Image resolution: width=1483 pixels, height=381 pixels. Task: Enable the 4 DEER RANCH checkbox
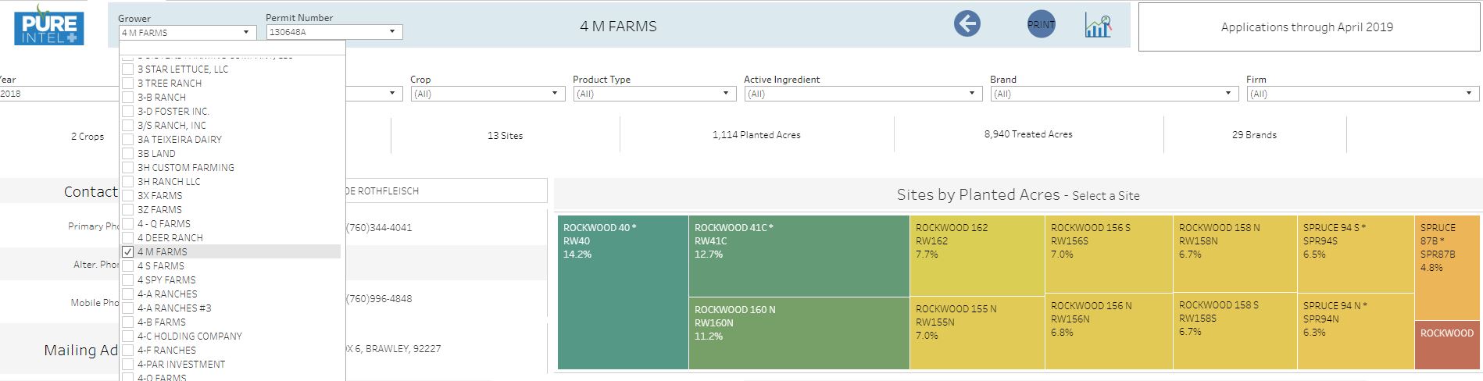pos(128,238)
